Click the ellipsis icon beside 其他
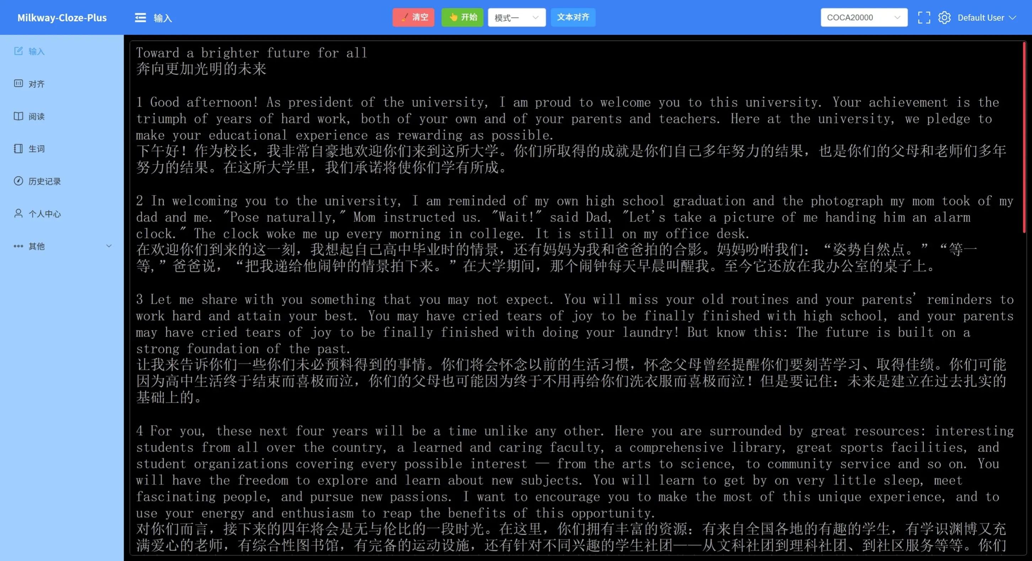 click(x=18, y=246)
